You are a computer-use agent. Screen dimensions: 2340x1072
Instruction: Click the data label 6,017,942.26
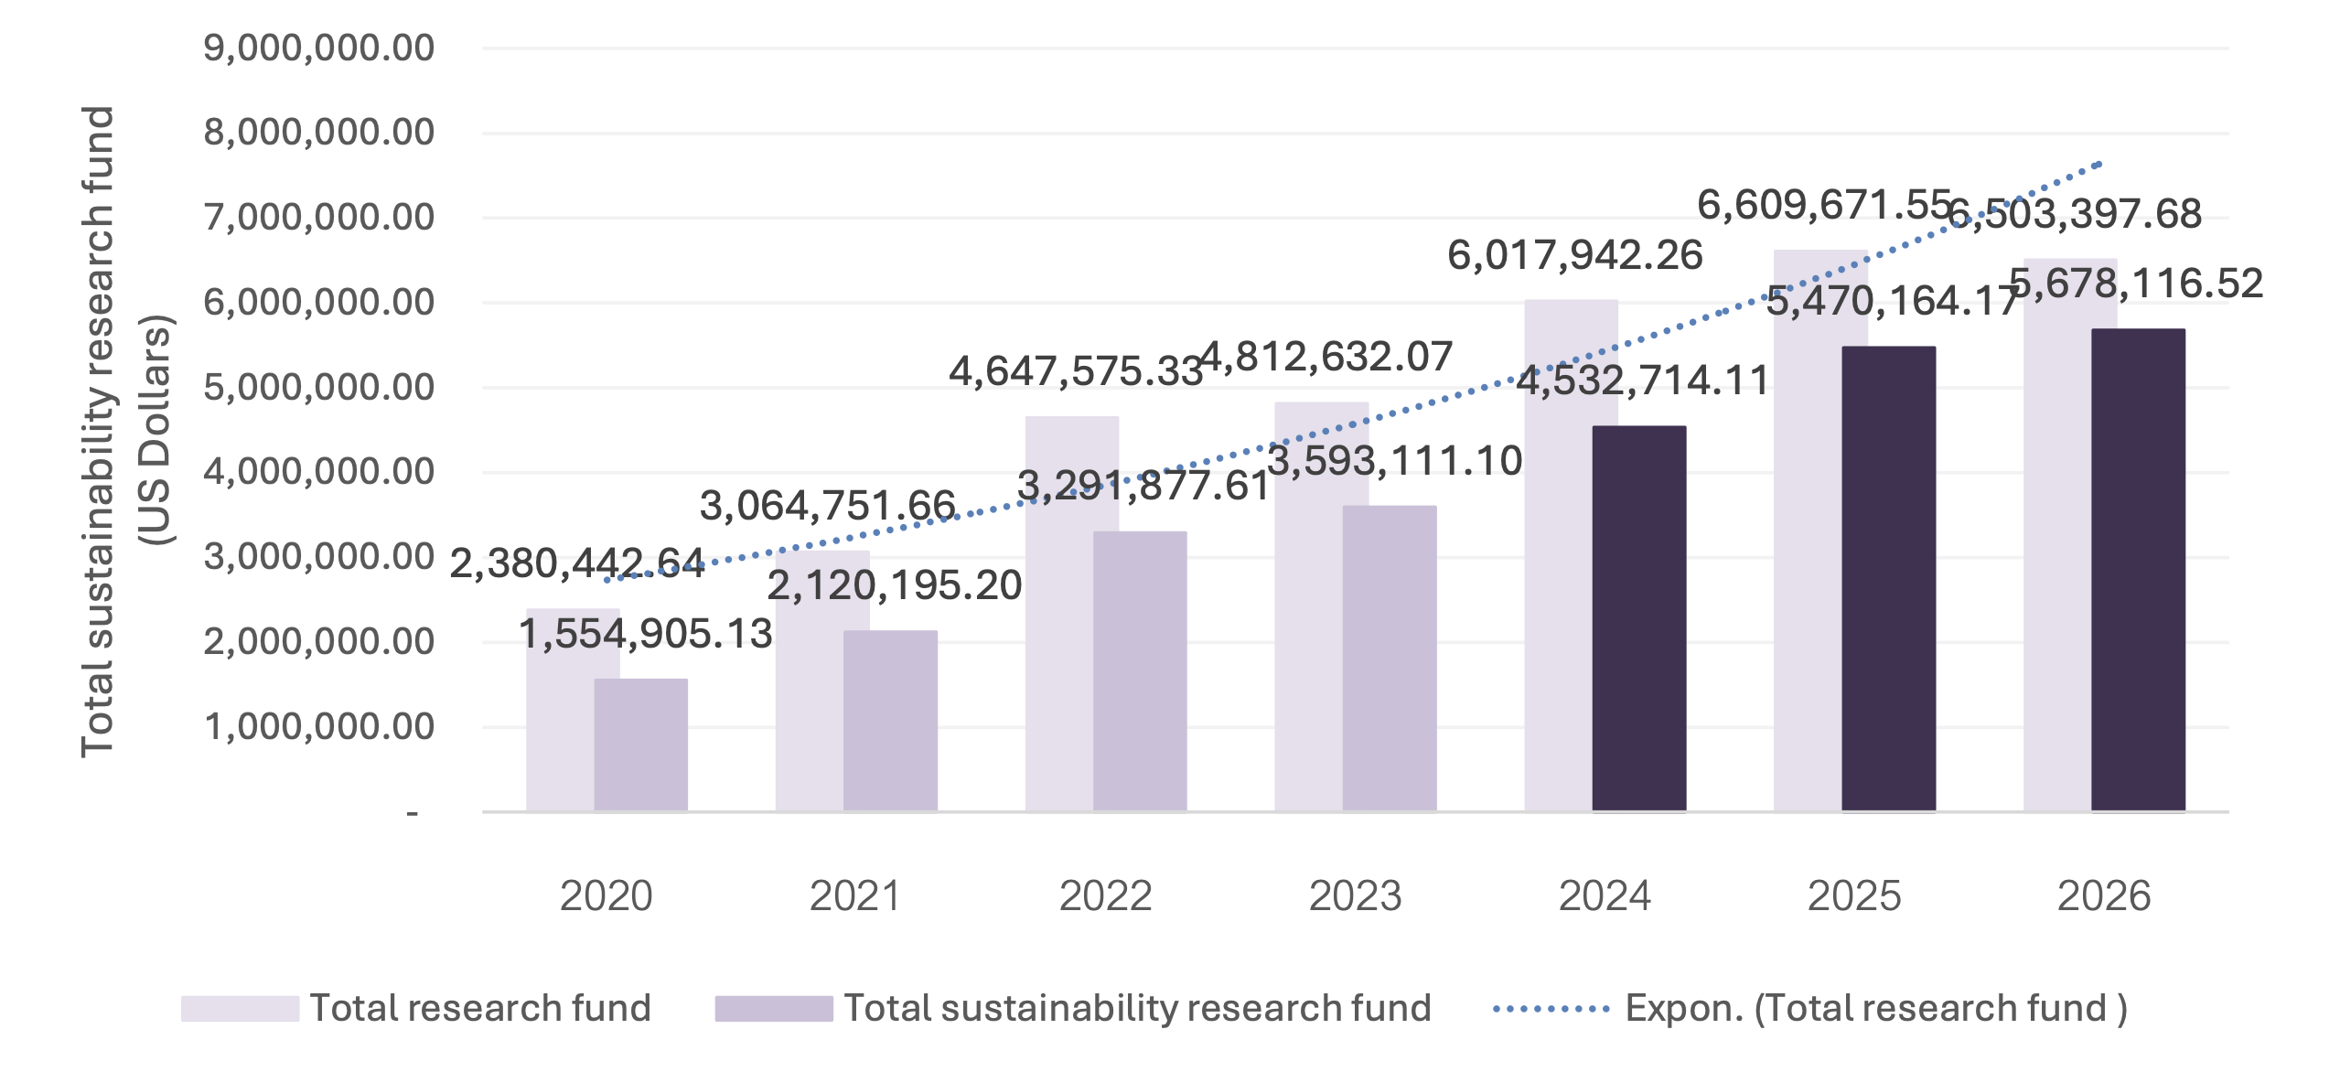pyautogui.click(x=1575, y=255)
